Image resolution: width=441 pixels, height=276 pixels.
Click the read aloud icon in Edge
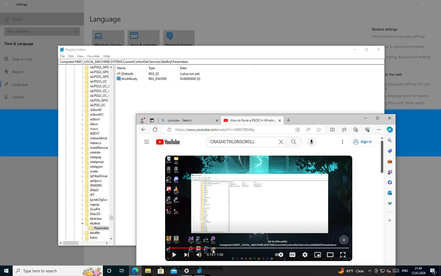point(308,130)
